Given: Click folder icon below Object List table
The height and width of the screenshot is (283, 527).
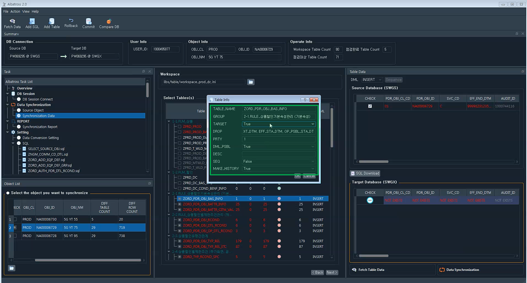Looking at the screenshot, I should [12, 268].
